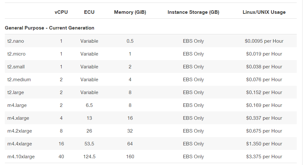Select the m4.xlarge row label
Image resolution: width=307 pixels, height=165 pixels.
point(18,118)
